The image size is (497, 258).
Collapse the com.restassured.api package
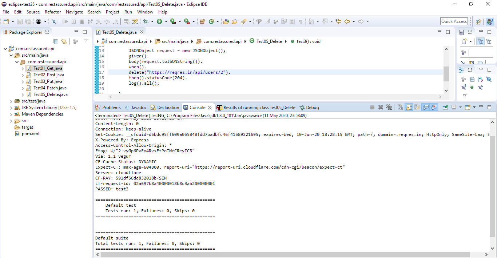[17, 61]
